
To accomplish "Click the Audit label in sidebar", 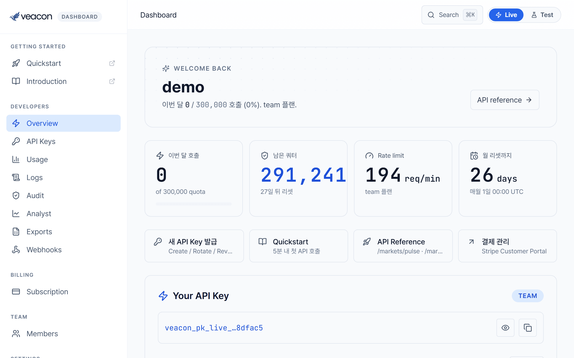I will [x=35, y=195].
